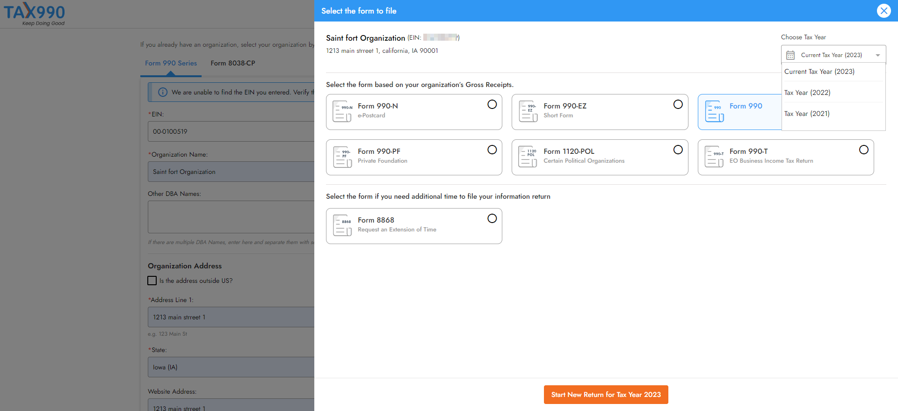Close the Select the form to file panel
The image size is (898, 411).
[x=884, y=11]
